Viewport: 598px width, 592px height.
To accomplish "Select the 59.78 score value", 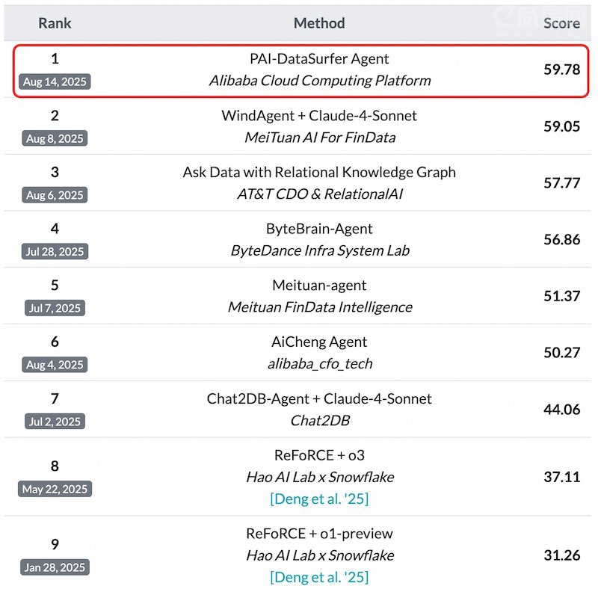I will (x=561, y=70).
